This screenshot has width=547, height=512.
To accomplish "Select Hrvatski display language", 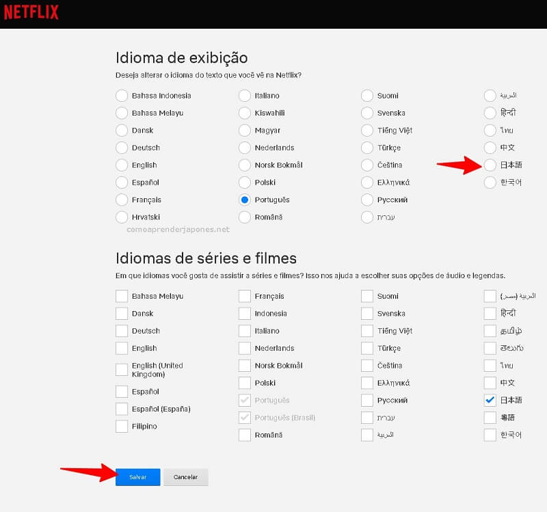I will (122, 217).
